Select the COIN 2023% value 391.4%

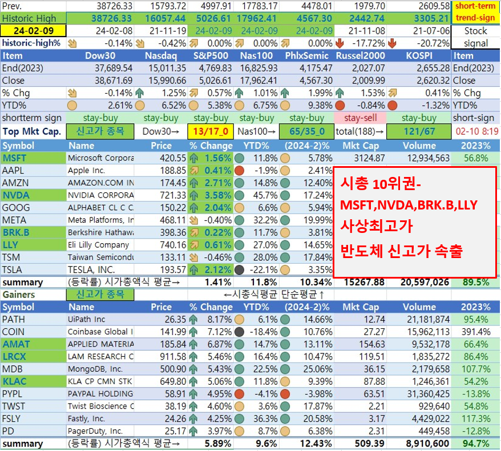[x=476, y=332]
